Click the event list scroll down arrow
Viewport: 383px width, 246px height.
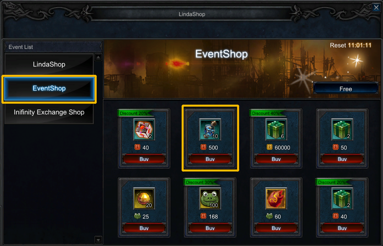coord(98,240)
